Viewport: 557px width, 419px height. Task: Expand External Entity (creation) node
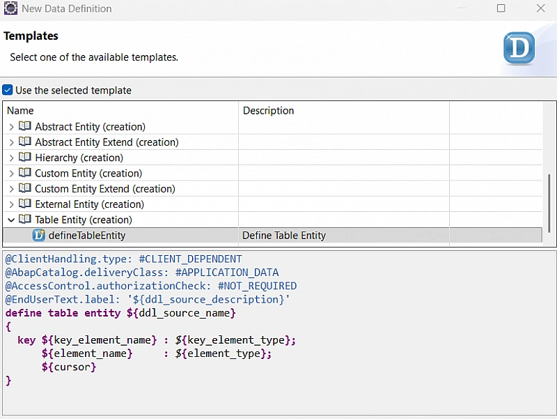11,204
